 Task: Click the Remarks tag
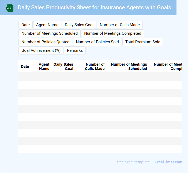(75, 50)
